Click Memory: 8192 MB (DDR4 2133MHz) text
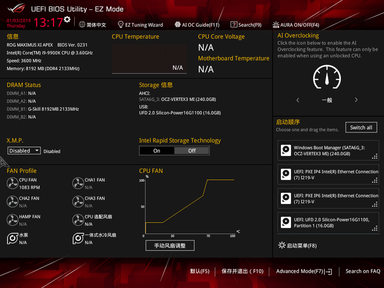 click(43, 68)
